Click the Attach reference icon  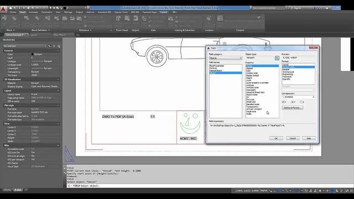point(65,18)
